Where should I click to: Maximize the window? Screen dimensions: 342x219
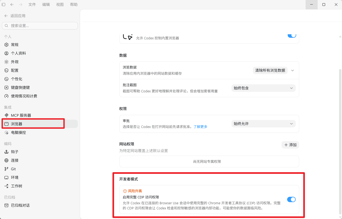pyautogui.click(x=324, y=5)
